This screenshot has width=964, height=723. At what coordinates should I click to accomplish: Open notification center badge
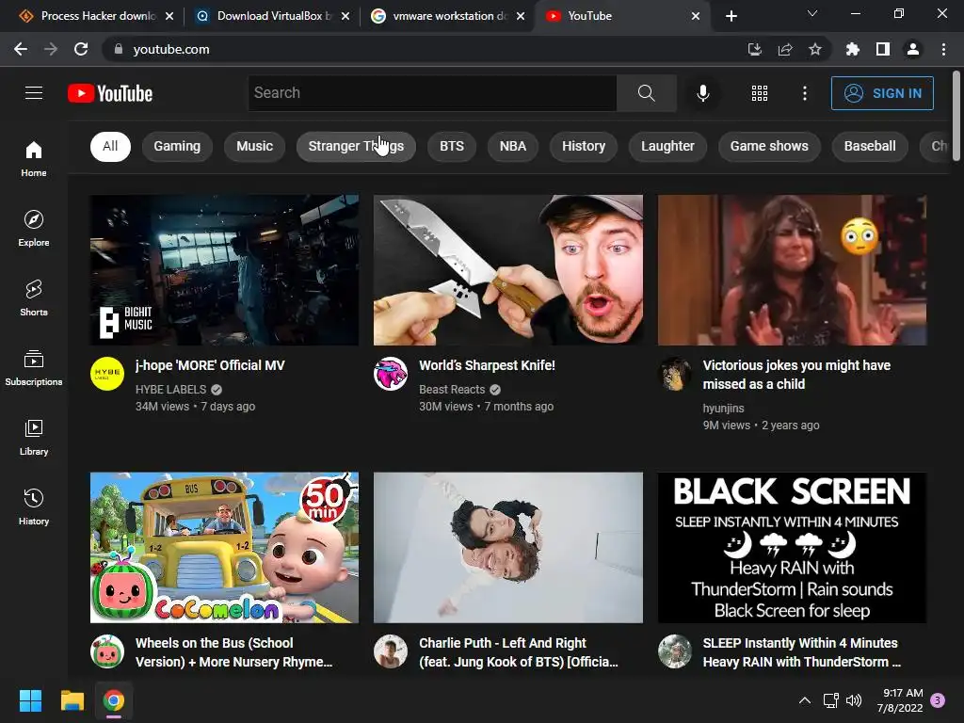(x=937, y=699)
